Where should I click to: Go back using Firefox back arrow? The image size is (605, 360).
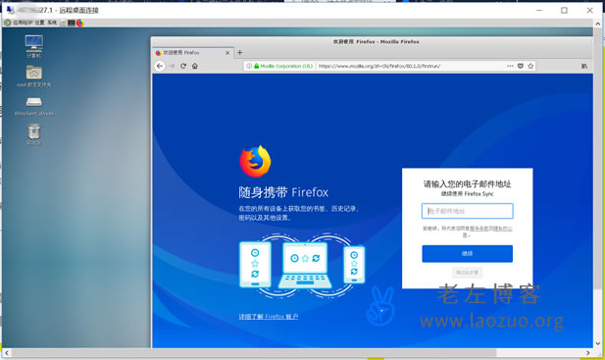tap(160, 66)
